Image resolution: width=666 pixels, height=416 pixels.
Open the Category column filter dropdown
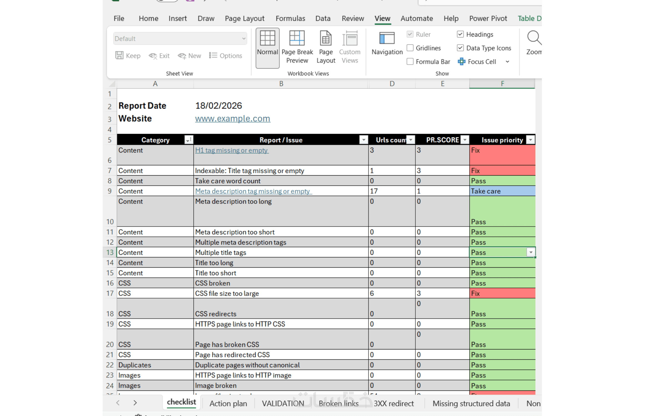click(x=188, y=140)
